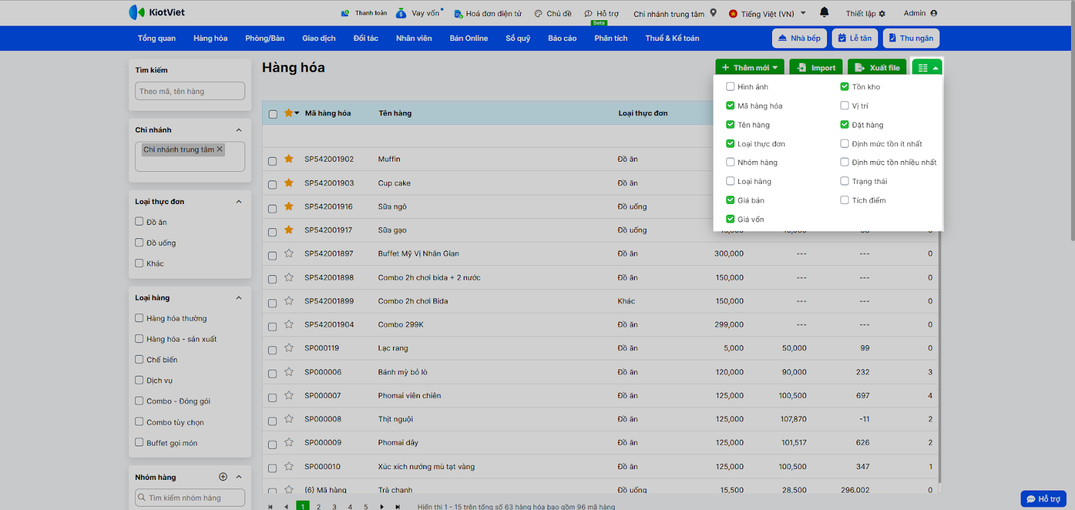Viewport: 1075px width, 510px height.
Task: Open the Thêm mới dropdown
Action: pos(749,68)
